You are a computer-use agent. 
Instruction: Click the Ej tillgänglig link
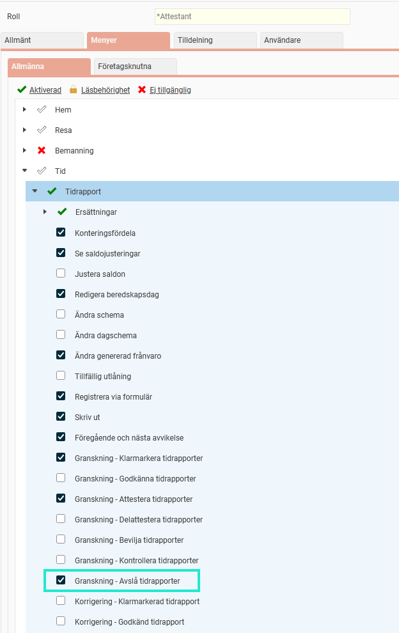click(x=170, y=90)
